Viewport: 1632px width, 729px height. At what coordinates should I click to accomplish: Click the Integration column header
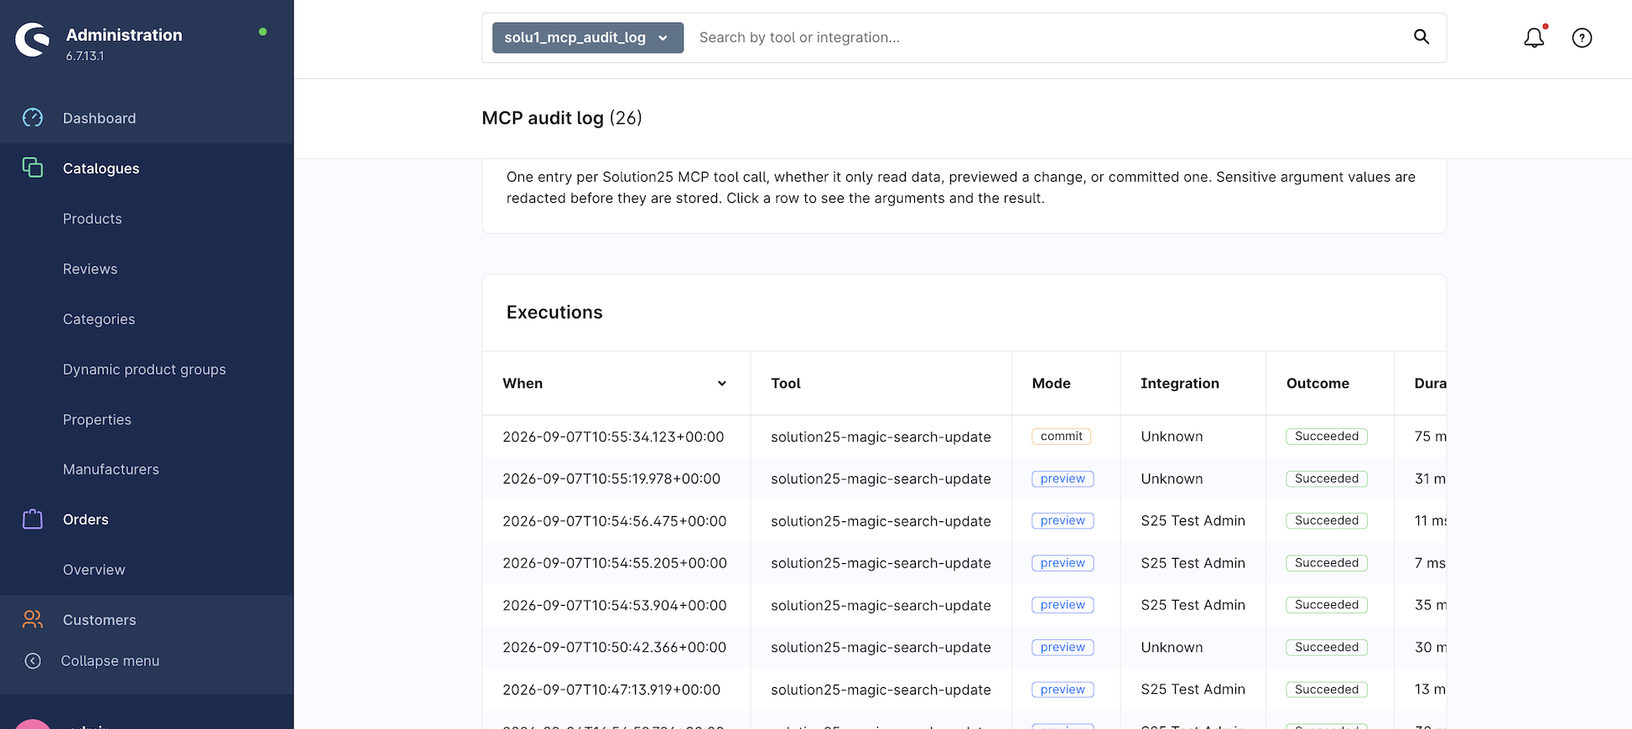point(1193,384)
